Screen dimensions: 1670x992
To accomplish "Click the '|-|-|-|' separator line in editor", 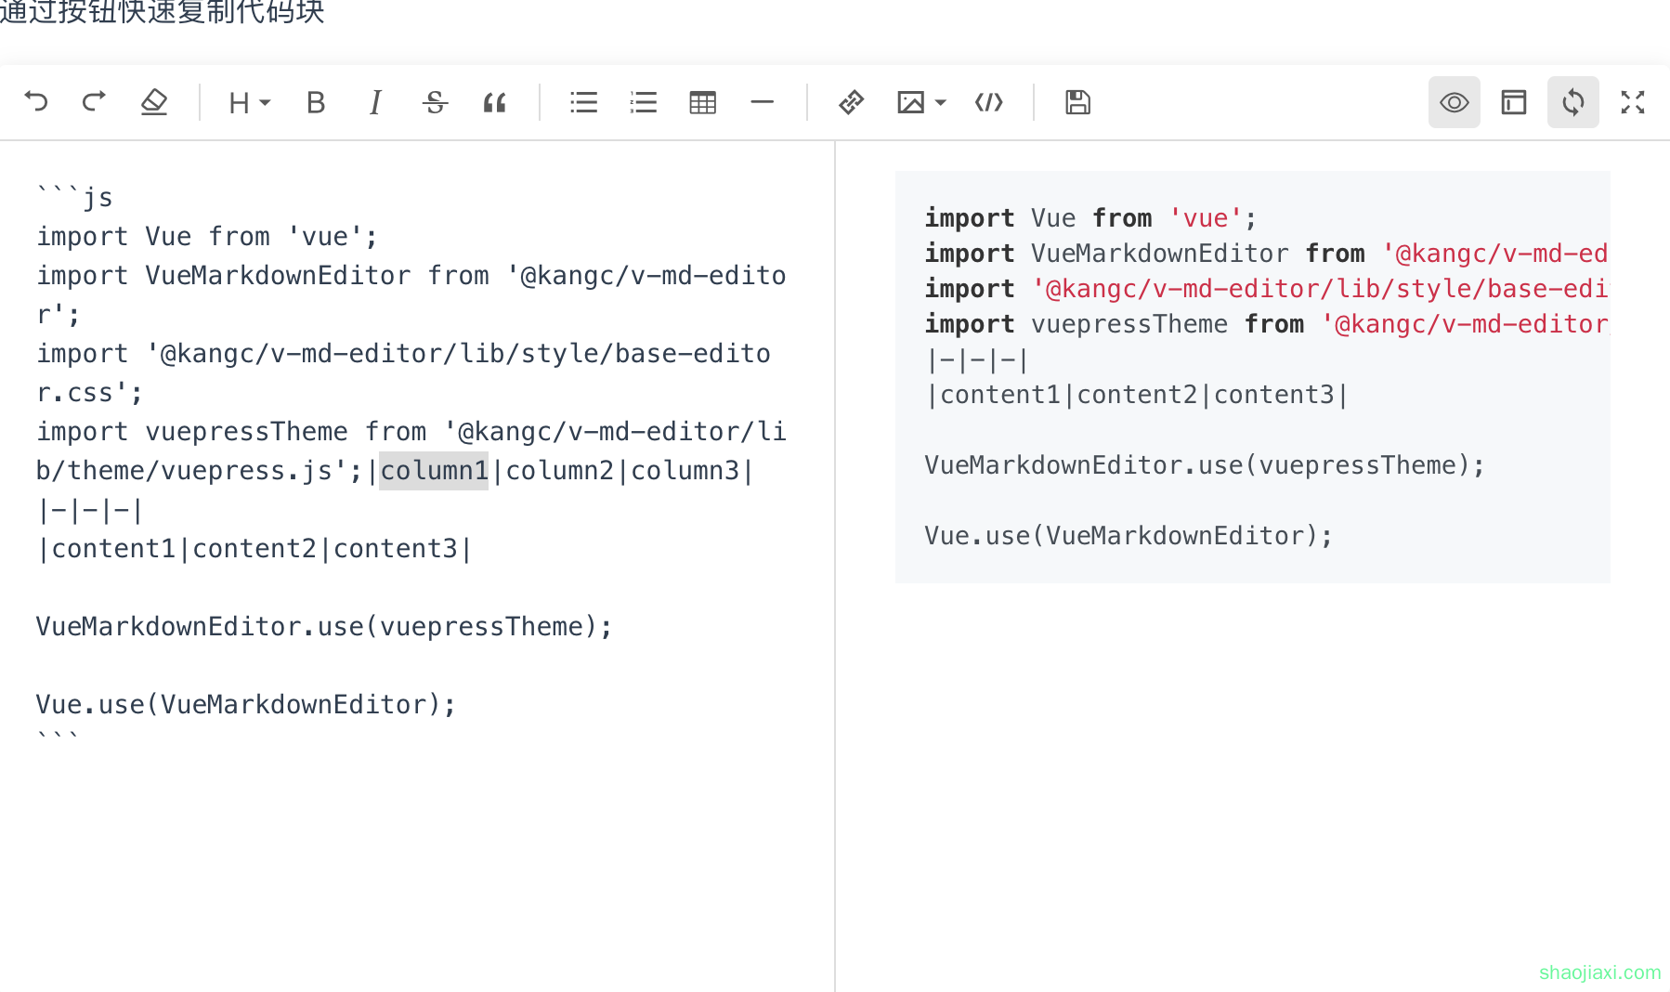I will tap(90, 510).
